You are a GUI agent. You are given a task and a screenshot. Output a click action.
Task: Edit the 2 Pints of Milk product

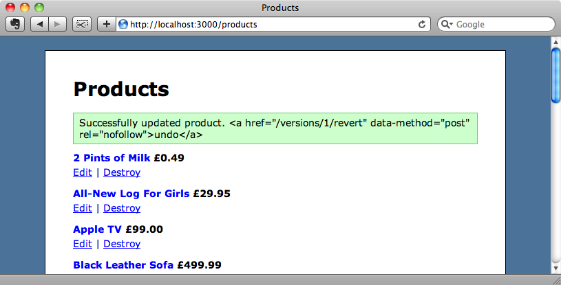click(x=83, y=172)
